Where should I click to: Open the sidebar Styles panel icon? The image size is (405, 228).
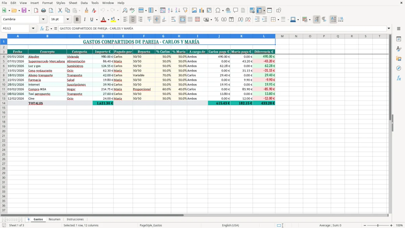coord(399,49)
